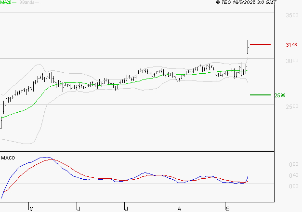Select the S month marker on time axis
This screenshot has width=302, height=212.
pos(227,208)
